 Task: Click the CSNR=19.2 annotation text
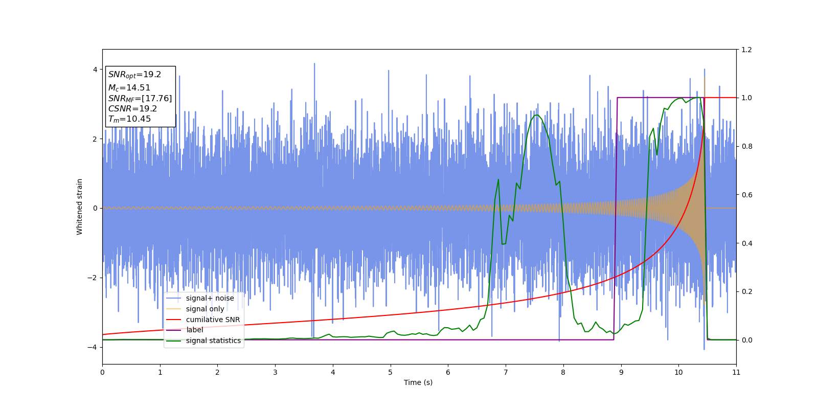132,109
